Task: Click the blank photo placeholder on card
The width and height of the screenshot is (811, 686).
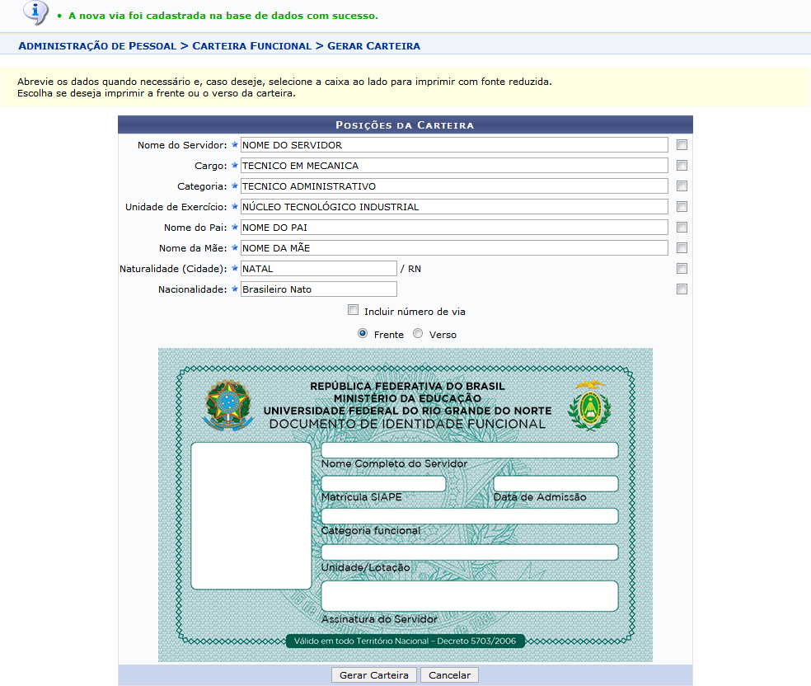Action: (x=251, y=515)
